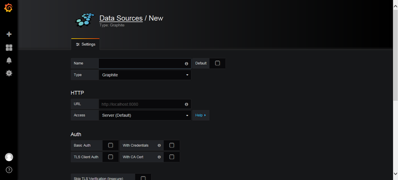The height and width of the screenshot is (180, 398).
Task: Click the Type field label
Action: [x=78, y=75]
